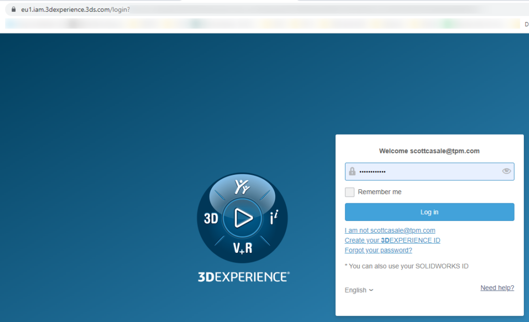
Task: Click the "Log in" button
Action: [429, 212]
